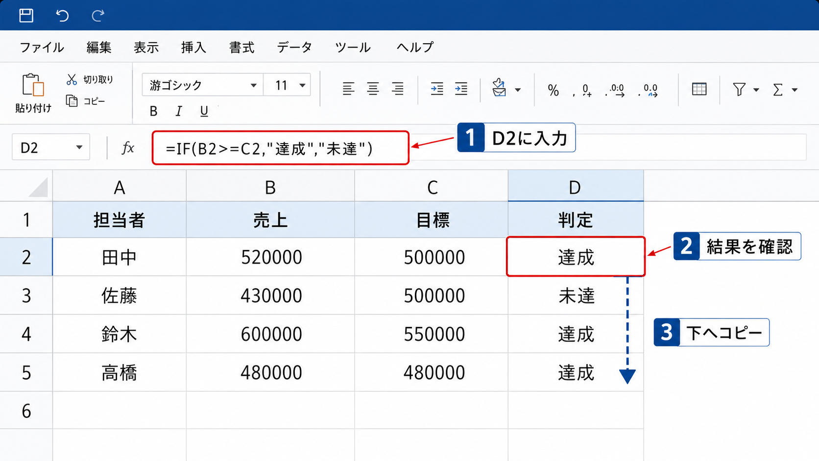Center align text
The image size is (819, 461).
tap(373, 89)
